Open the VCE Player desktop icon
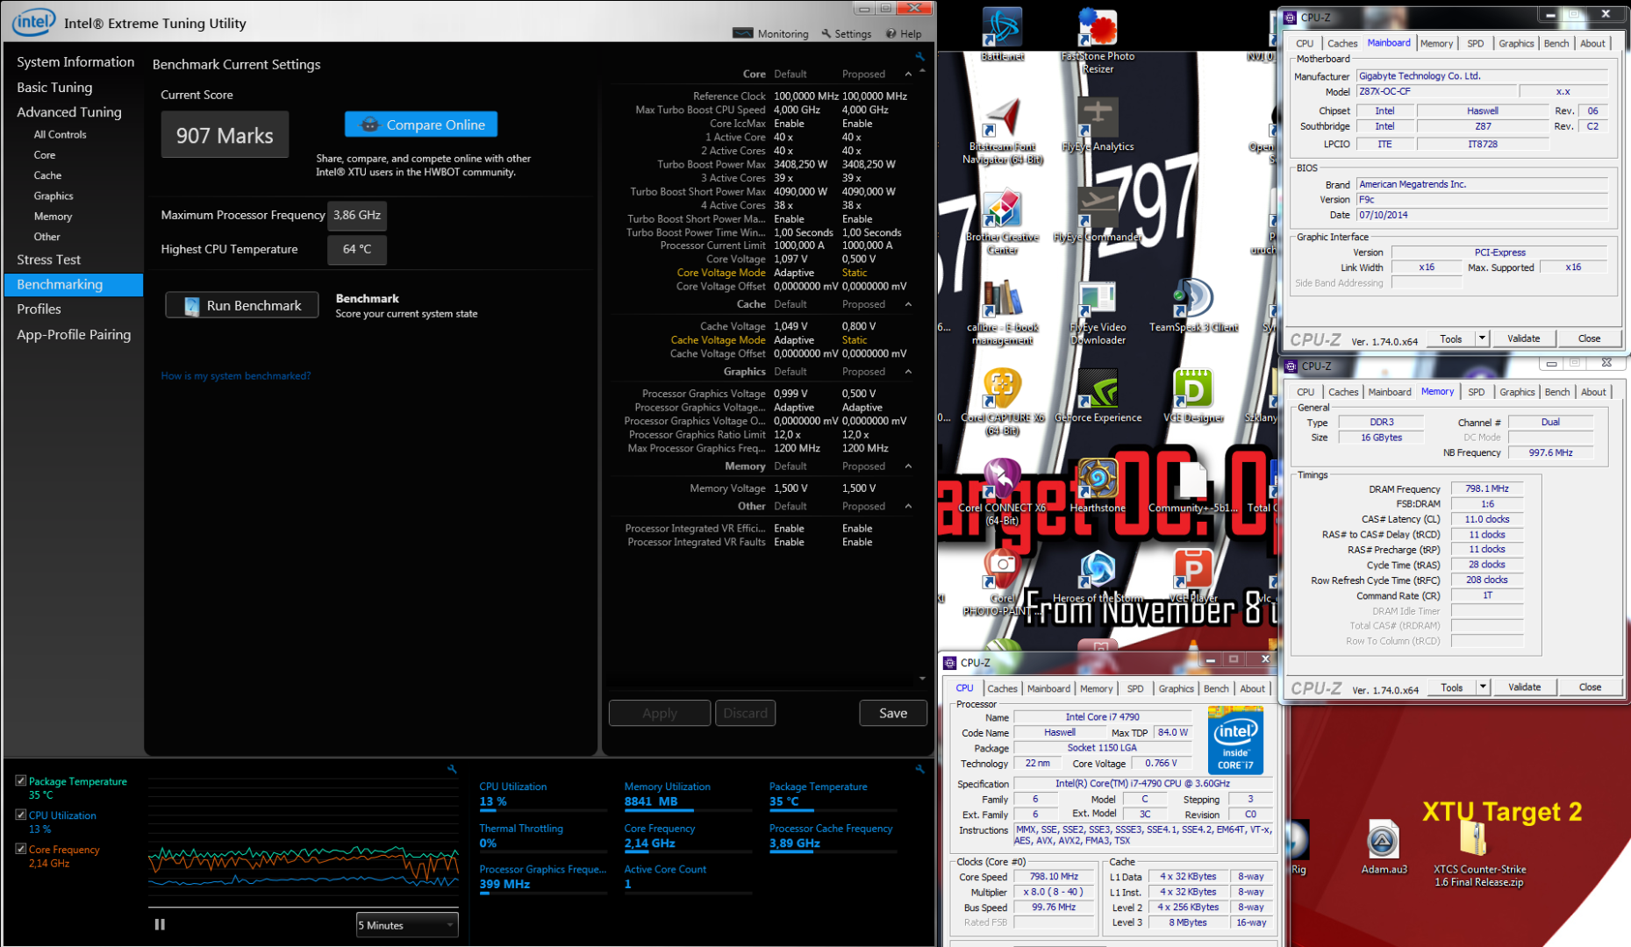Image resolution: width=1631 pixels, height=947 pixels. tap(1193, 576)
